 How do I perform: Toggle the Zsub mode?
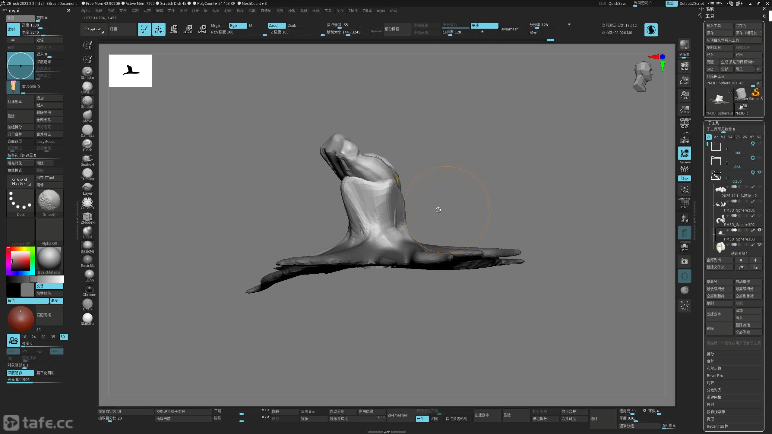click(x=292, y=25)
